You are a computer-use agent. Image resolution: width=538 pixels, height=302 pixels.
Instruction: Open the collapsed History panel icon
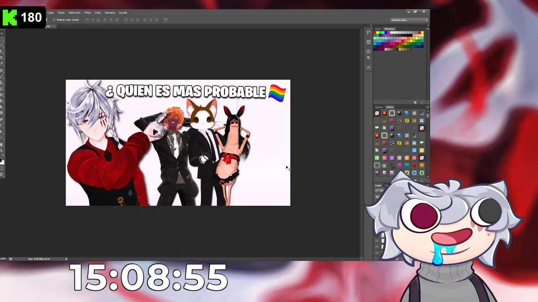click(x=369, y=33)
